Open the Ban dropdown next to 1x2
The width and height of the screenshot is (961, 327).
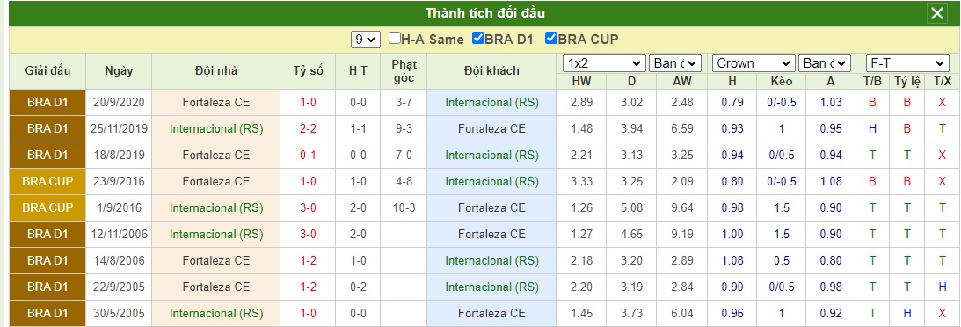(674, 63)
